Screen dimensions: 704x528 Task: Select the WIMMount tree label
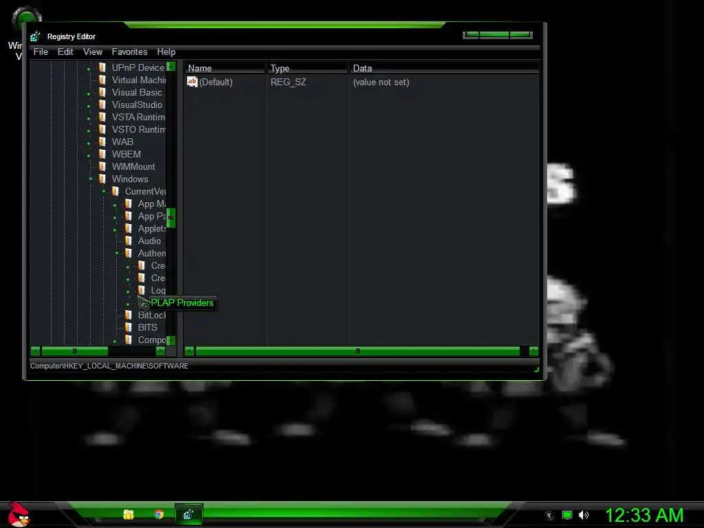[x=133, y=166]
